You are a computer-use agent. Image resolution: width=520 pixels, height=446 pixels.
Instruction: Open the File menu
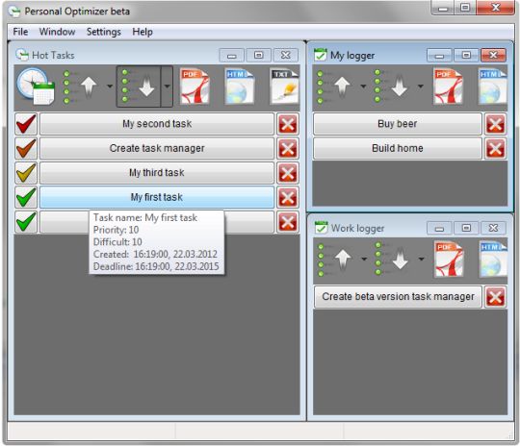pyautogui.click(x=20, y=32)
